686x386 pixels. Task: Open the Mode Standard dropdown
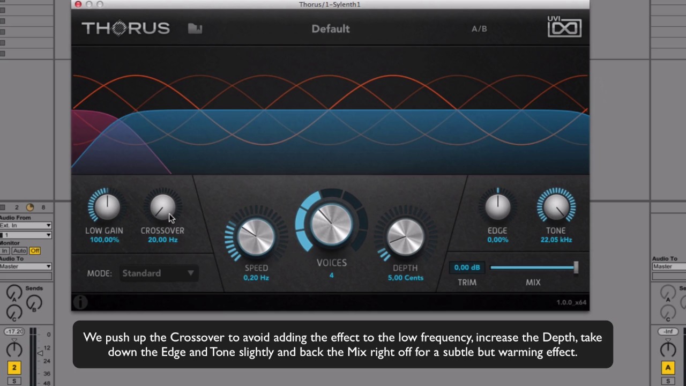(159, 273)
